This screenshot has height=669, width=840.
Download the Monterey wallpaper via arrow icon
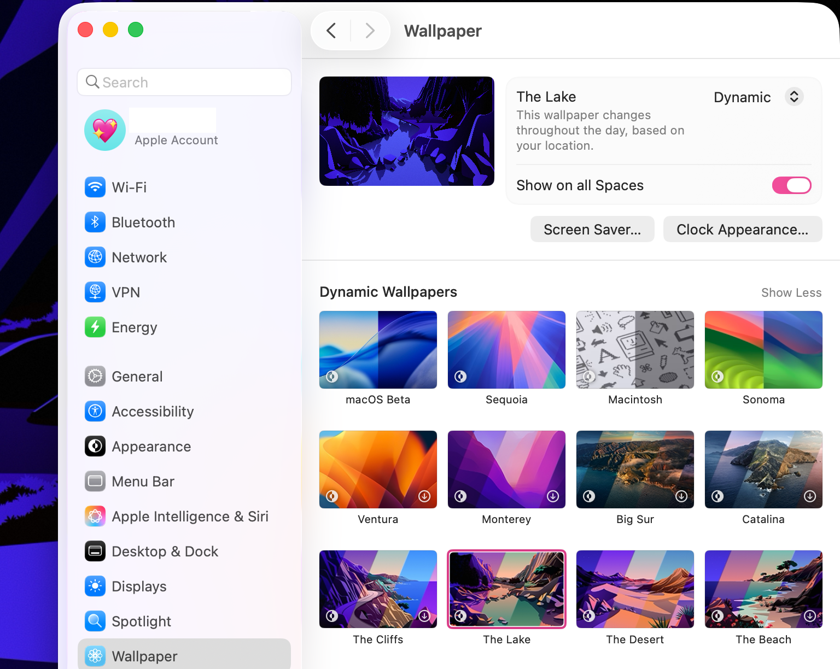tap(553, 496)
